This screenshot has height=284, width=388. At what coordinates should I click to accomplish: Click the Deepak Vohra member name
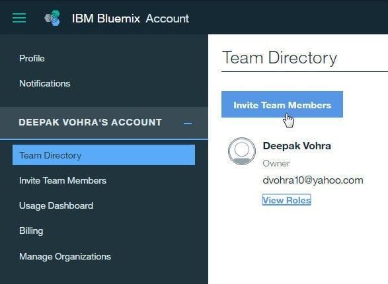click(297, 146)
